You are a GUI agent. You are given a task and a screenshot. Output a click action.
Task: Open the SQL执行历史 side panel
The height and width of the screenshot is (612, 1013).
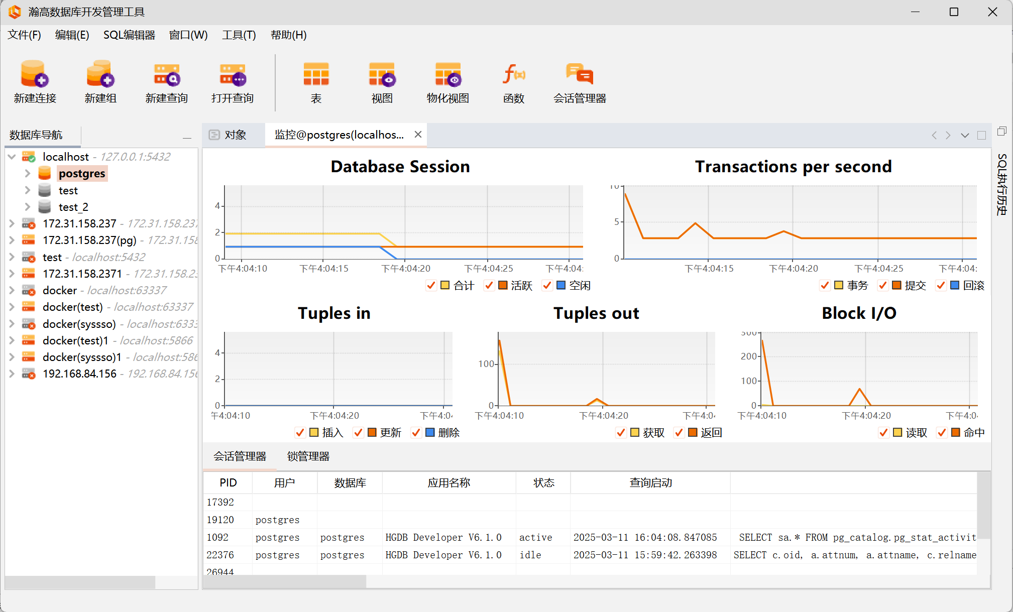pyautogui.click(x=1001, y=184)
